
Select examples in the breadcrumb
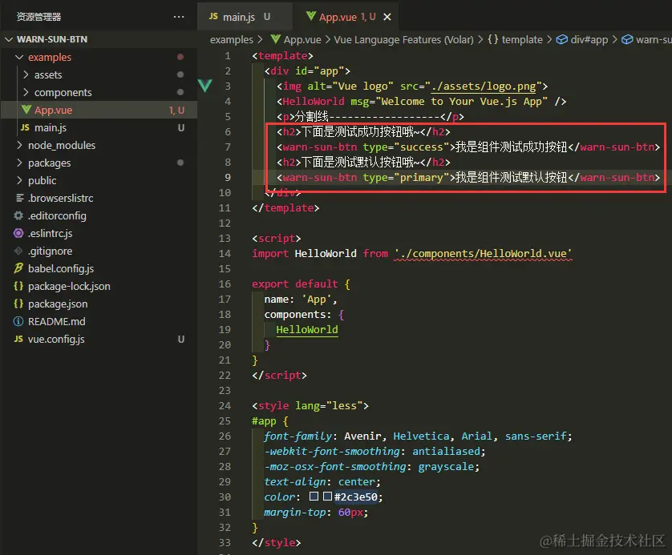coord(232,40)
